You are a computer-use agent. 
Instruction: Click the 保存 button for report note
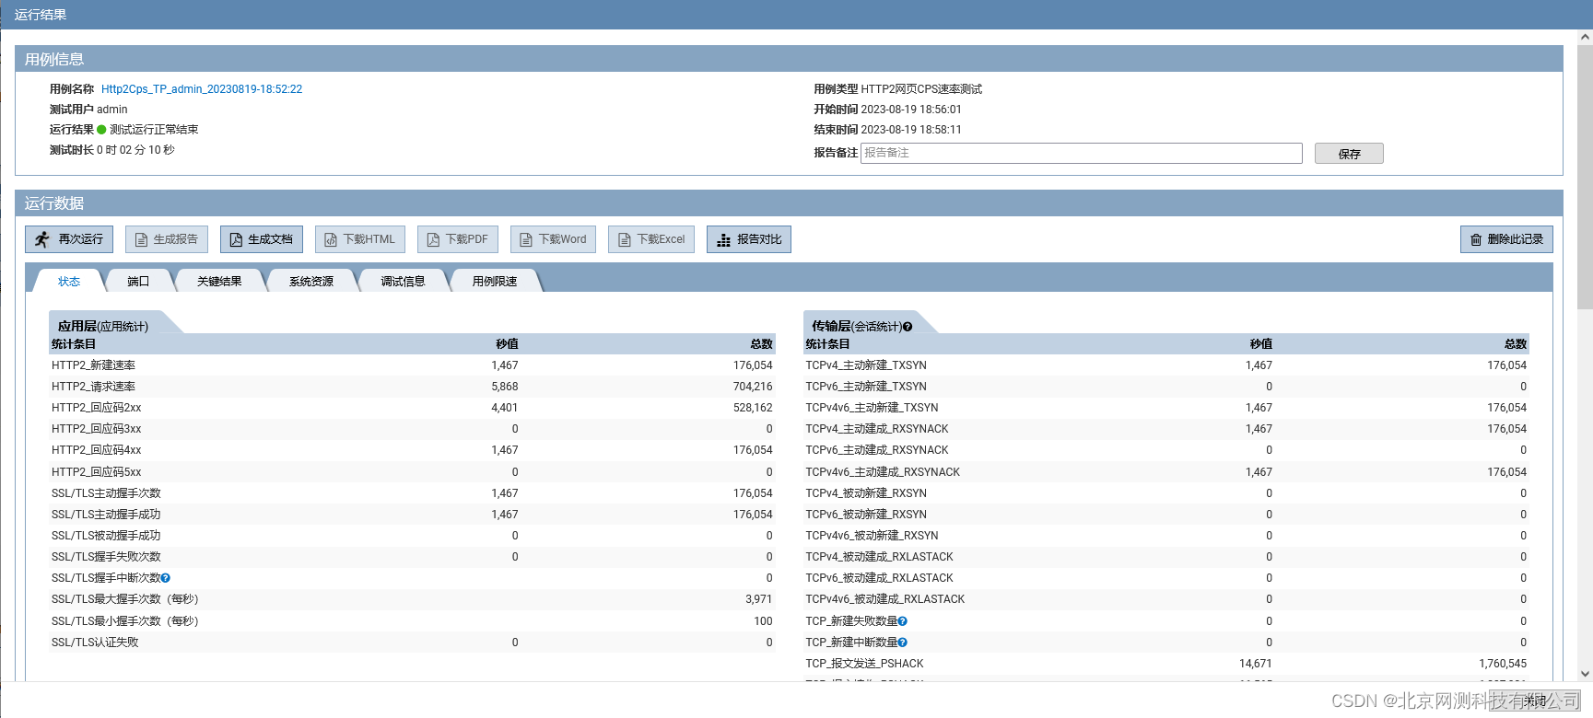click(1349, 154)
